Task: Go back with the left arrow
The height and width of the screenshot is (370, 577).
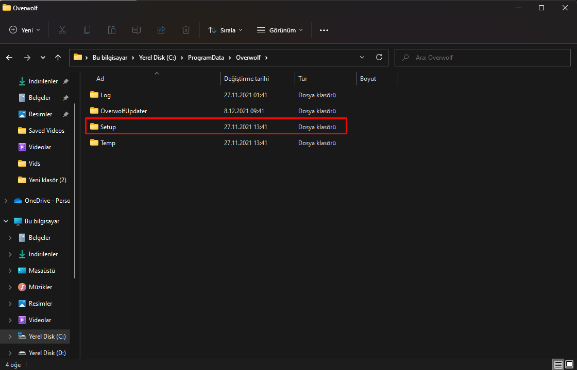Action: pos(9,58)
